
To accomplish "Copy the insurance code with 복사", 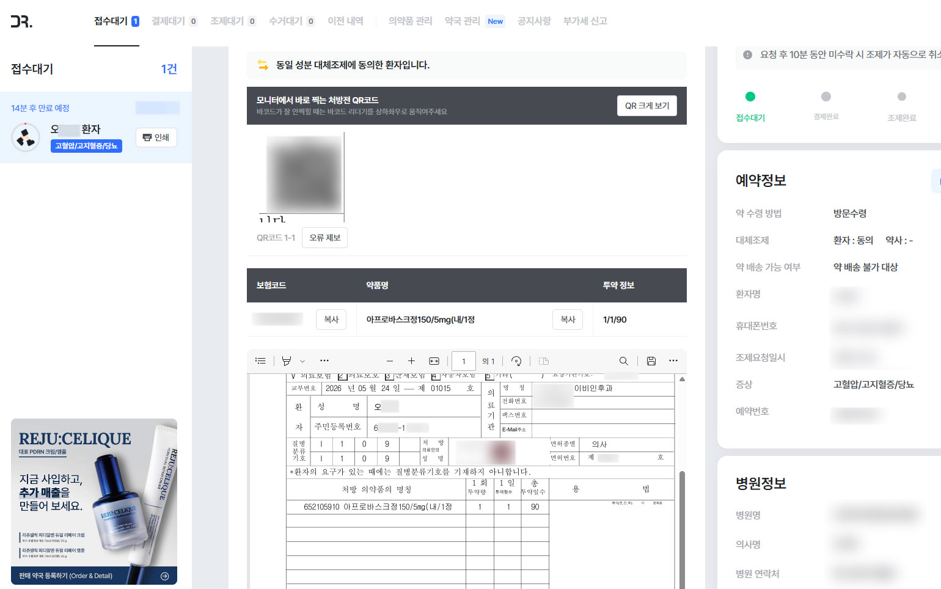I will (331, 320).
